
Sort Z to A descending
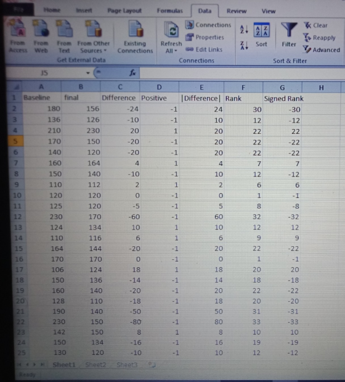click(244, 46)
